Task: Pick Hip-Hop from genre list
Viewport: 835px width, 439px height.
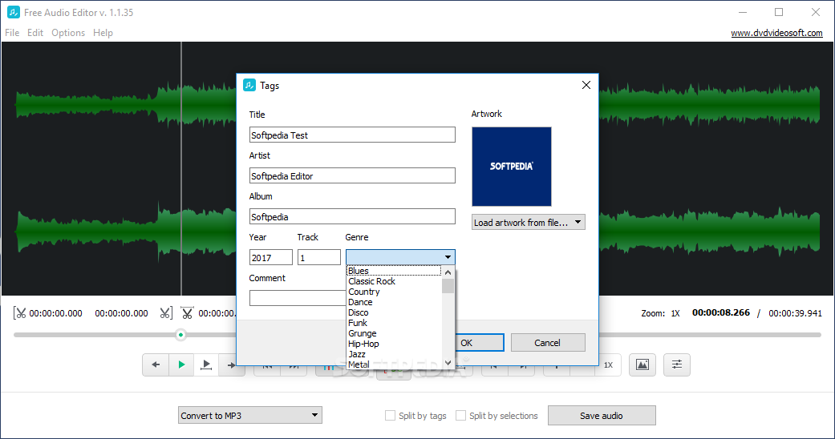Action: click(394, 344)
